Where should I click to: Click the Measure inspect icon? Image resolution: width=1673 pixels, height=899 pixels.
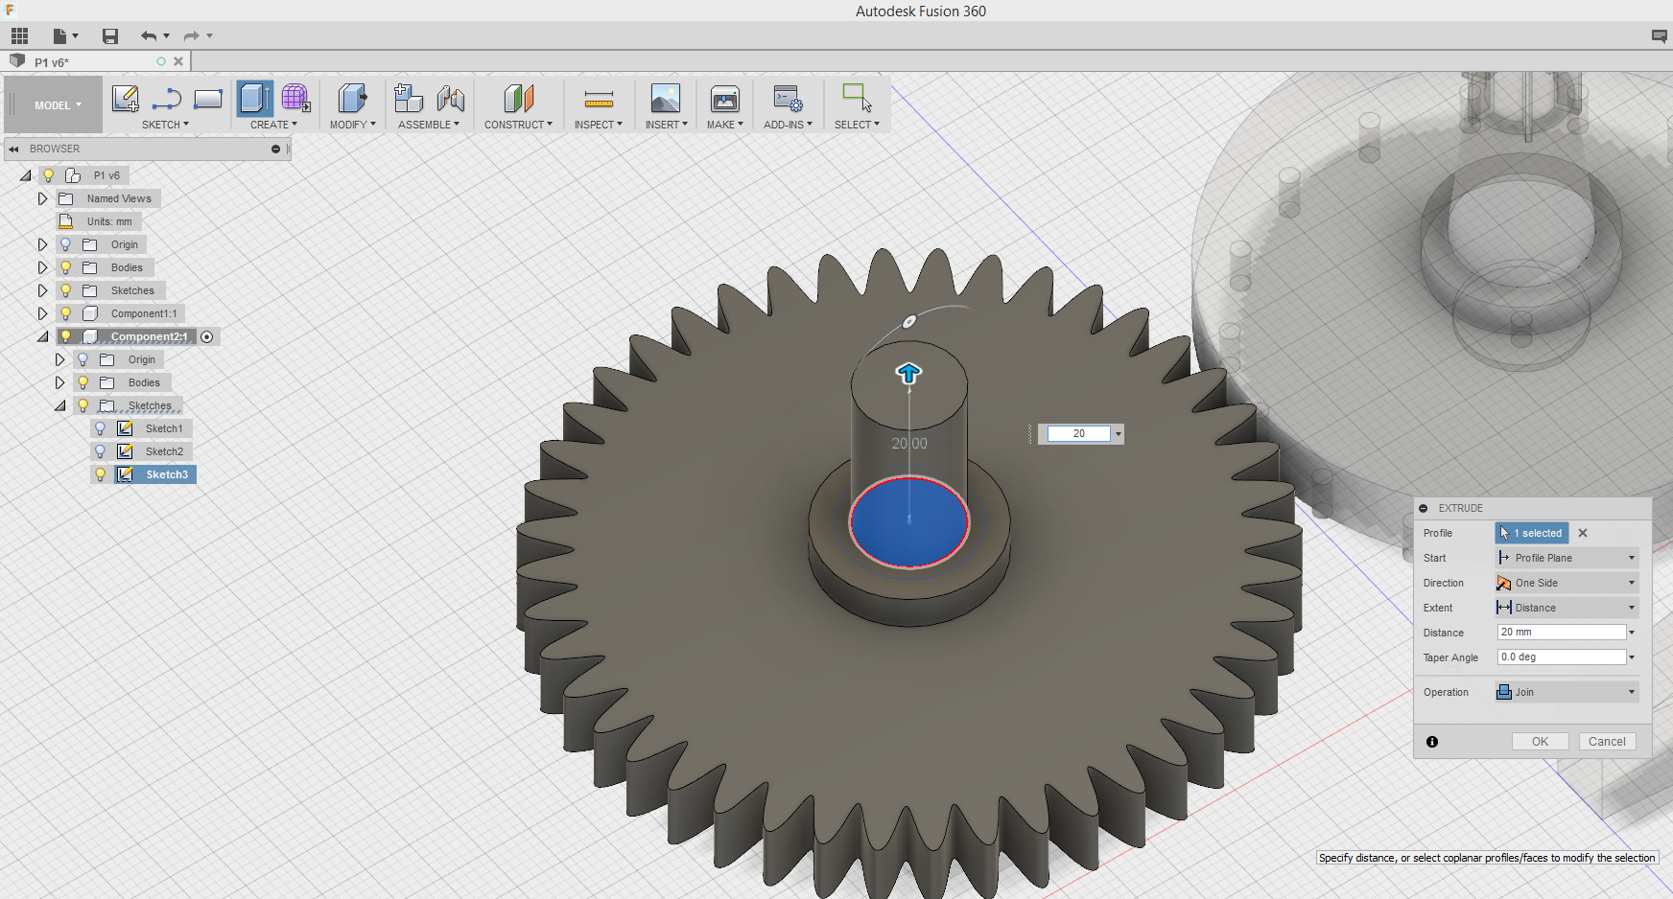point(599,100)
